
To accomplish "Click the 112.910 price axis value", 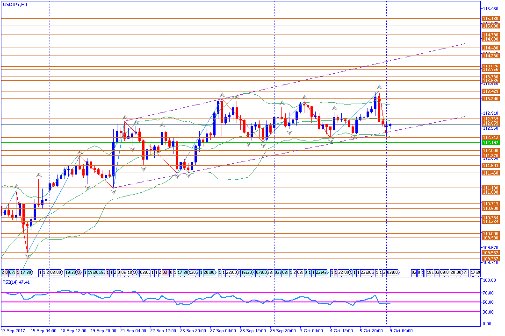I will 491,113.
